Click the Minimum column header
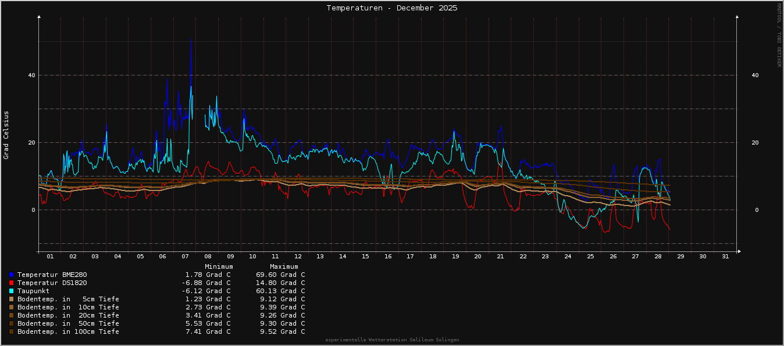 point(219,266)
